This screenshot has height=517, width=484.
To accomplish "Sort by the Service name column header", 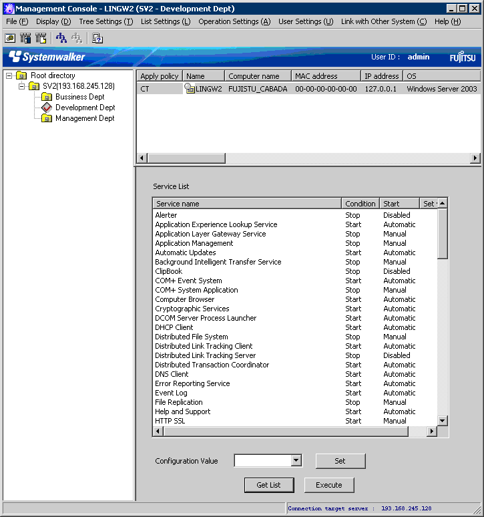I will click(247, 204).
